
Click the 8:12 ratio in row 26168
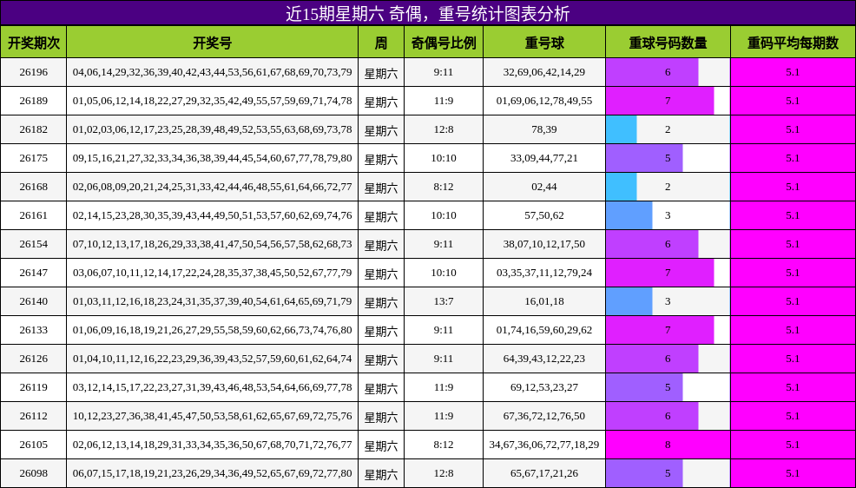(444, 187)
